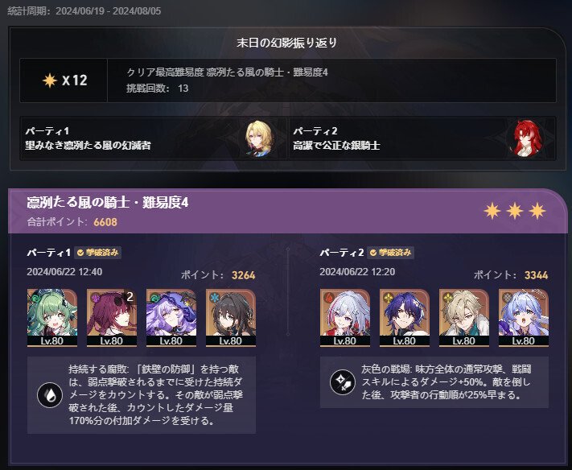Click the three-star rating on the purple header

pyautogui.click(x=515, y=212)
